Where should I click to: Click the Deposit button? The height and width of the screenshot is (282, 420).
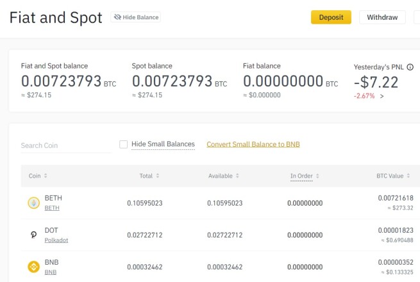point(331,17)
